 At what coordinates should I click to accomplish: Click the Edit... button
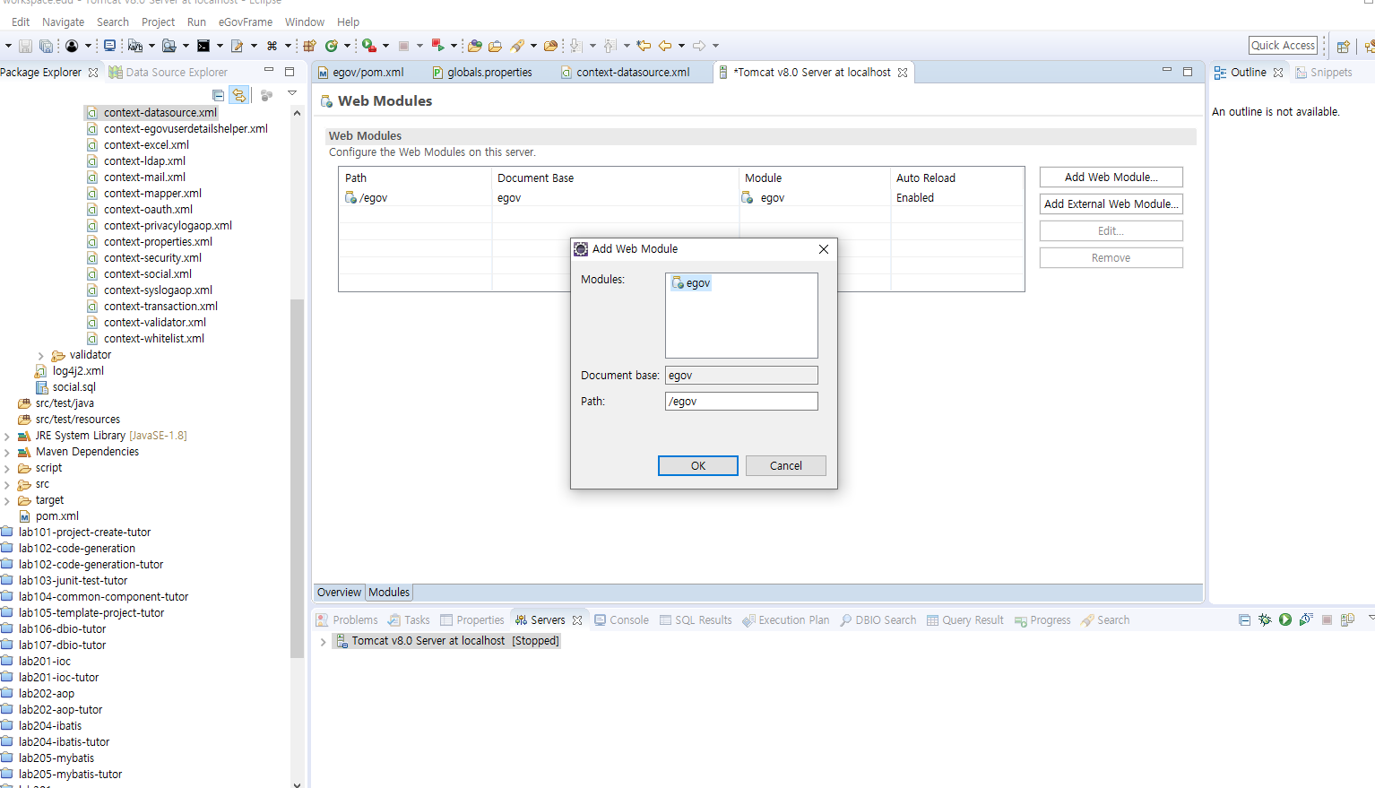1111,231
